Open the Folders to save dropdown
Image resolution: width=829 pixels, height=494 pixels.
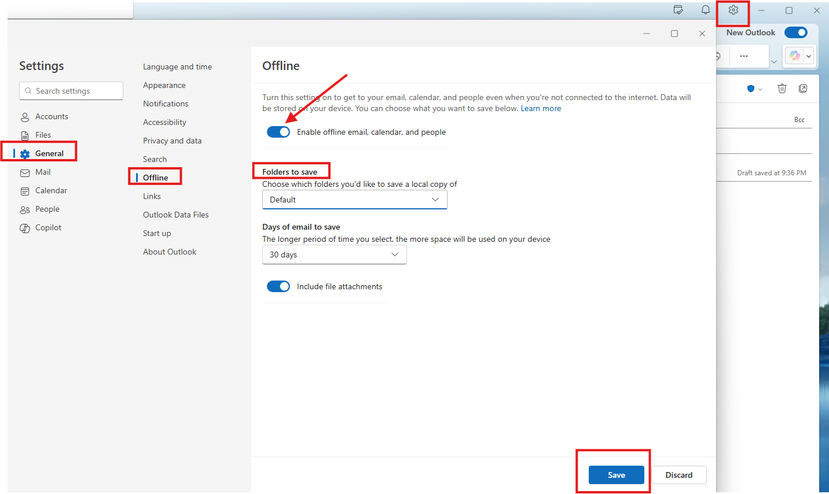(x=354, y=199)
